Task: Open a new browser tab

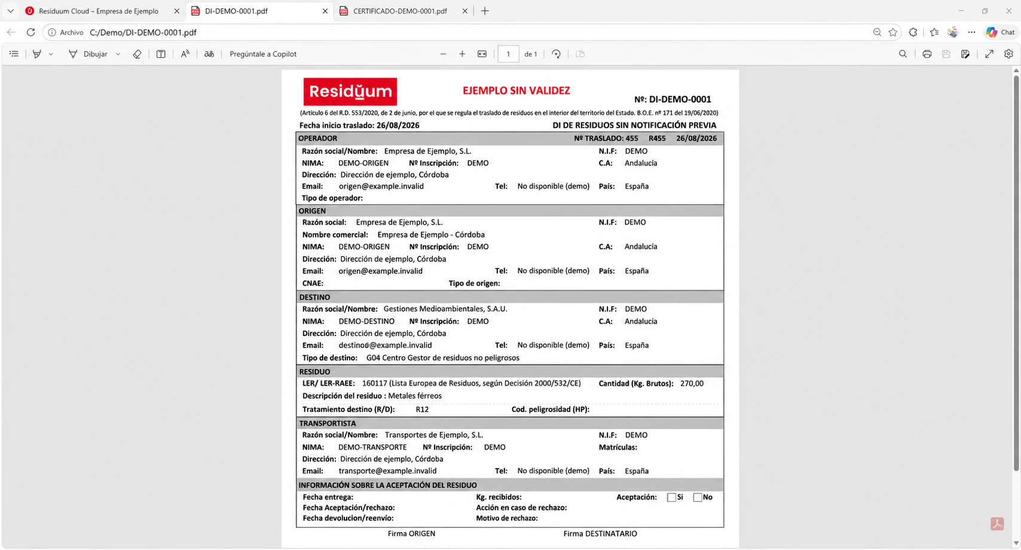Action: tap(485, 11)
